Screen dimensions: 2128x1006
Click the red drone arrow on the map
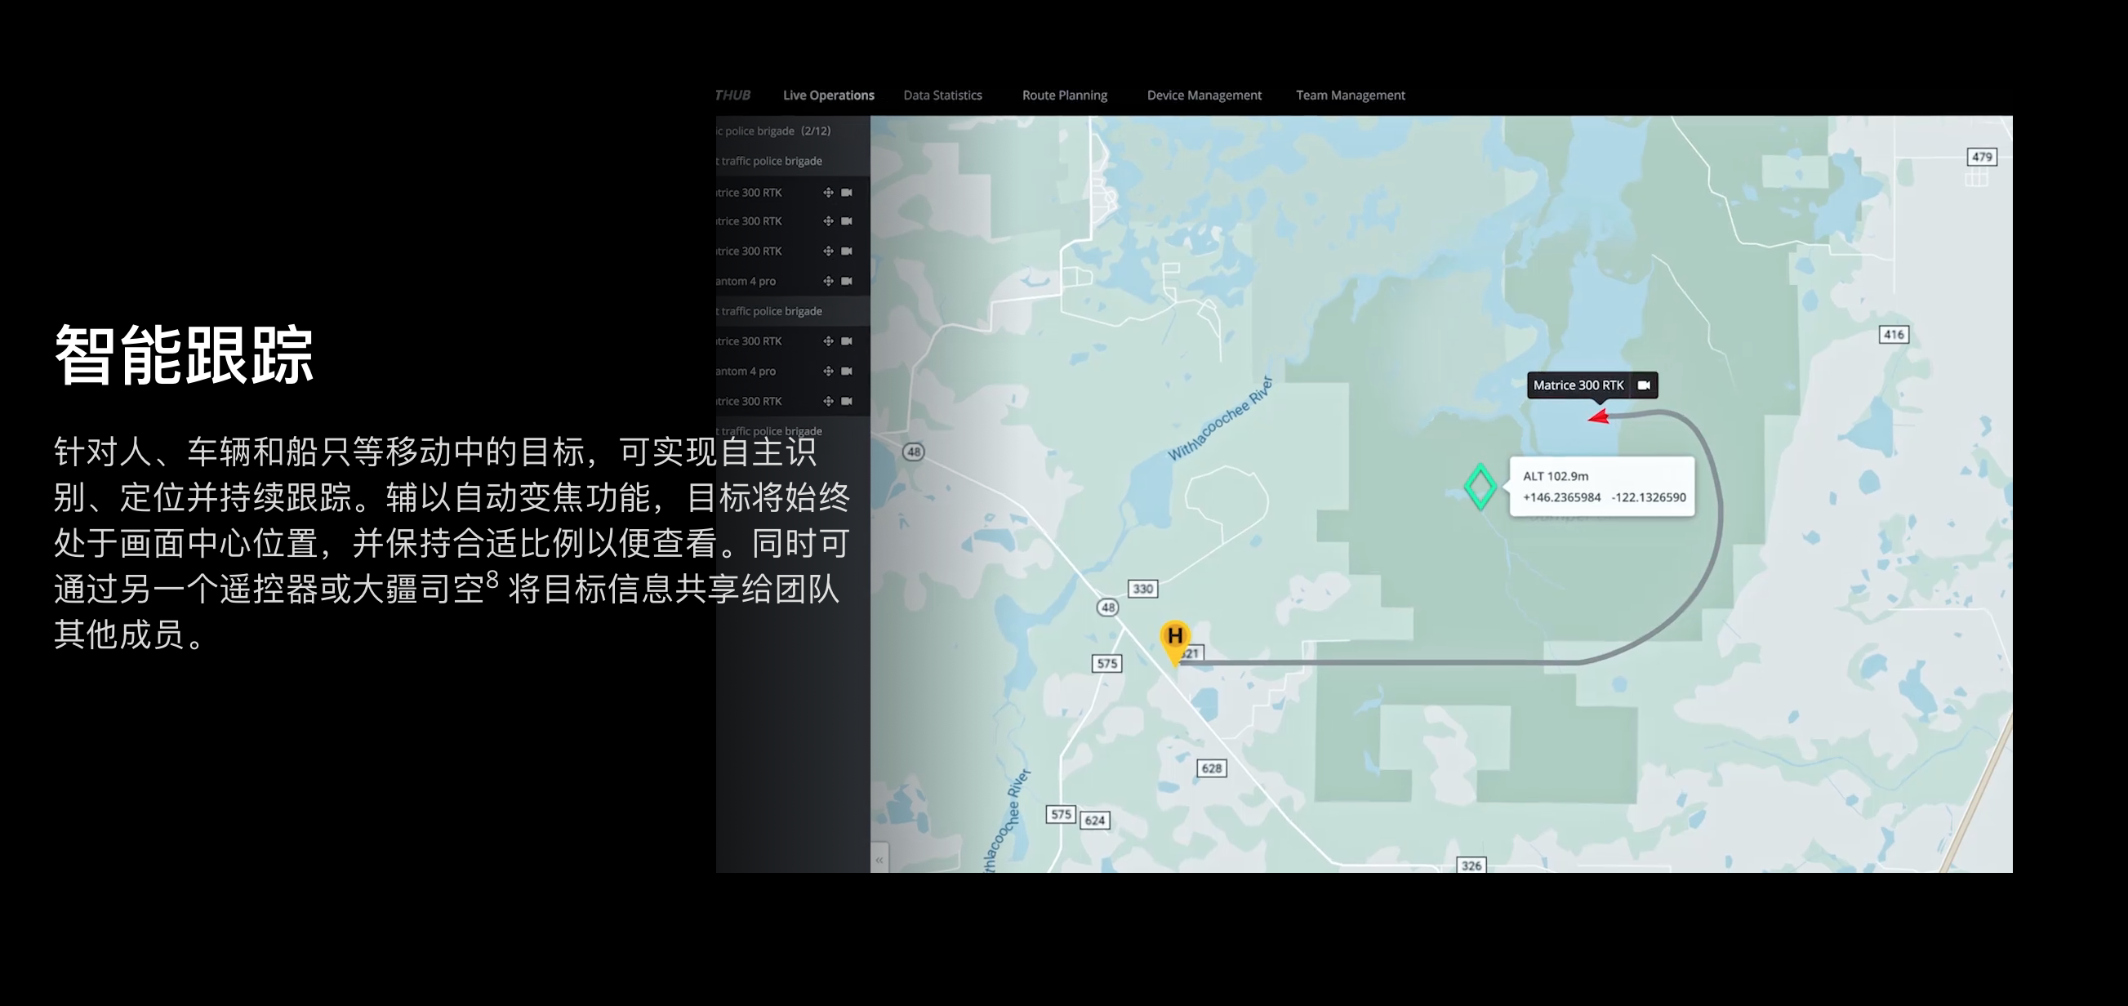click(x=1600, y=417)
